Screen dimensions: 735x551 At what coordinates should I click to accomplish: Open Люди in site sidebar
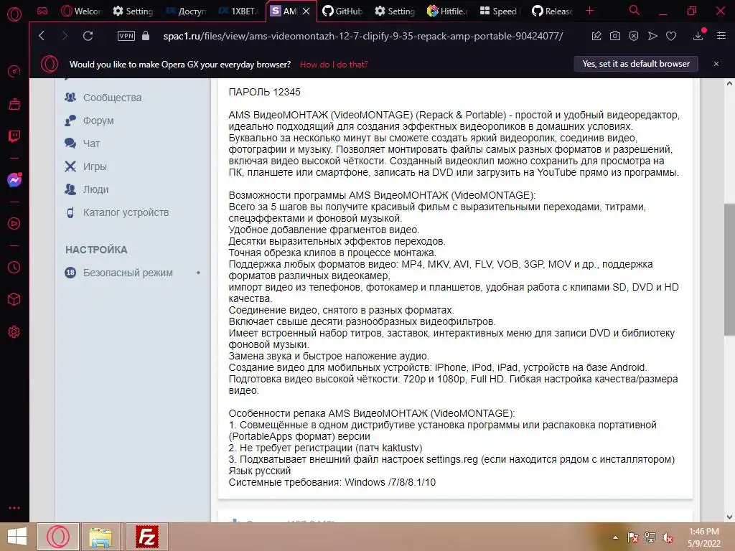95,189
